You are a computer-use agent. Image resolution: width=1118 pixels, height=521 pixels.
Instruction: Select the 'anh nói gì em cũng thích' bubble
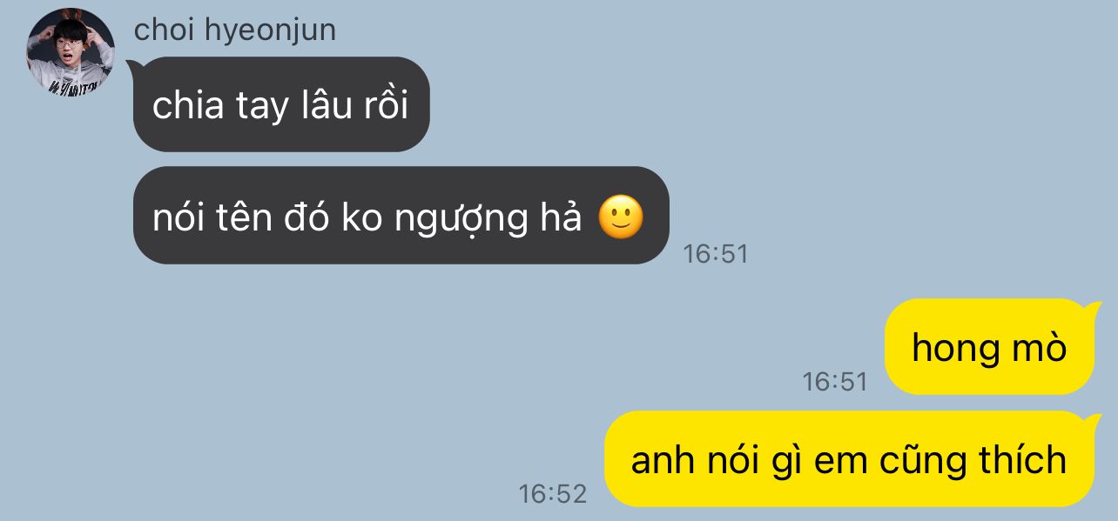click(x=851, y=458)
